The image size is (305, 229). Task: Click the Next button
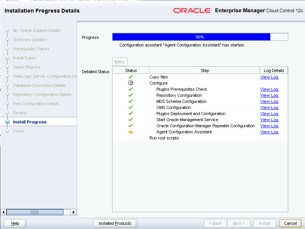pyautogui.click(x=239, y=223)
